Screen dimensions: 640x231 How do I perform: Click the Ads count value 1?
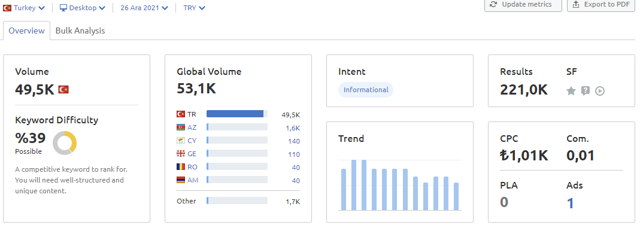tap(570, 203)
